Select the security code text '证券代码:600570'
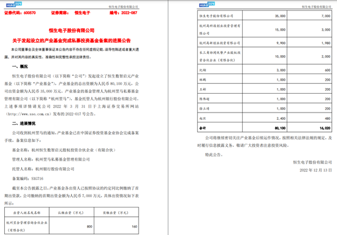 (x=20, y=13)
